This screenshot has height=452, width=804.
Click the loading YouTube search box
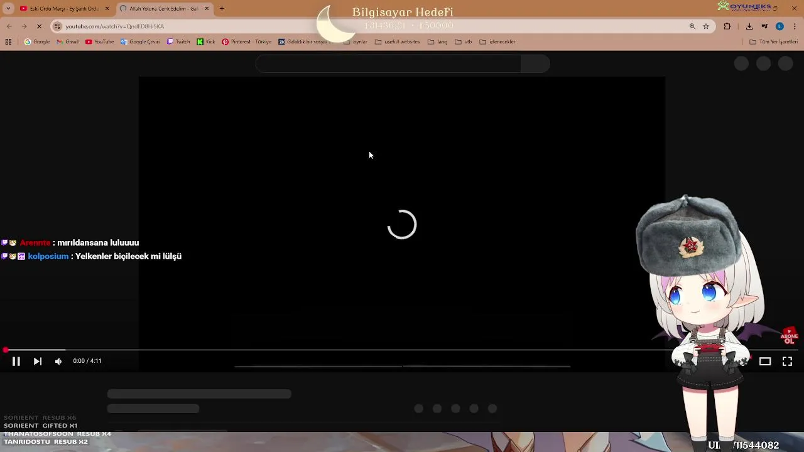388,64
